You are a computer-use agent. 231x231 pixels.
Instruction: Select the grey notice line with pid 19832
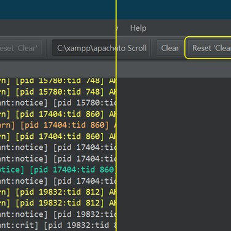(x=58, y=214)
